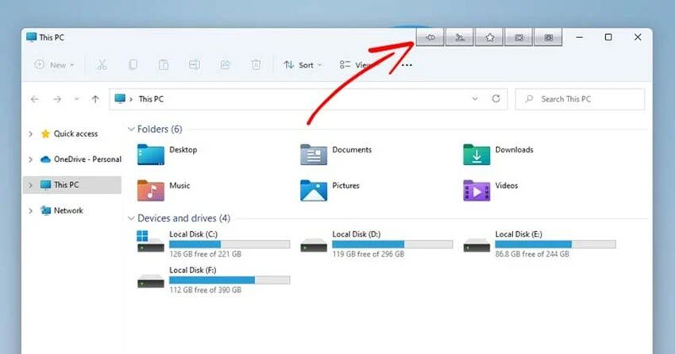Screen dimensions: 675x354
Task: Open the address bar history dropdown
Action: click(474, 99)
